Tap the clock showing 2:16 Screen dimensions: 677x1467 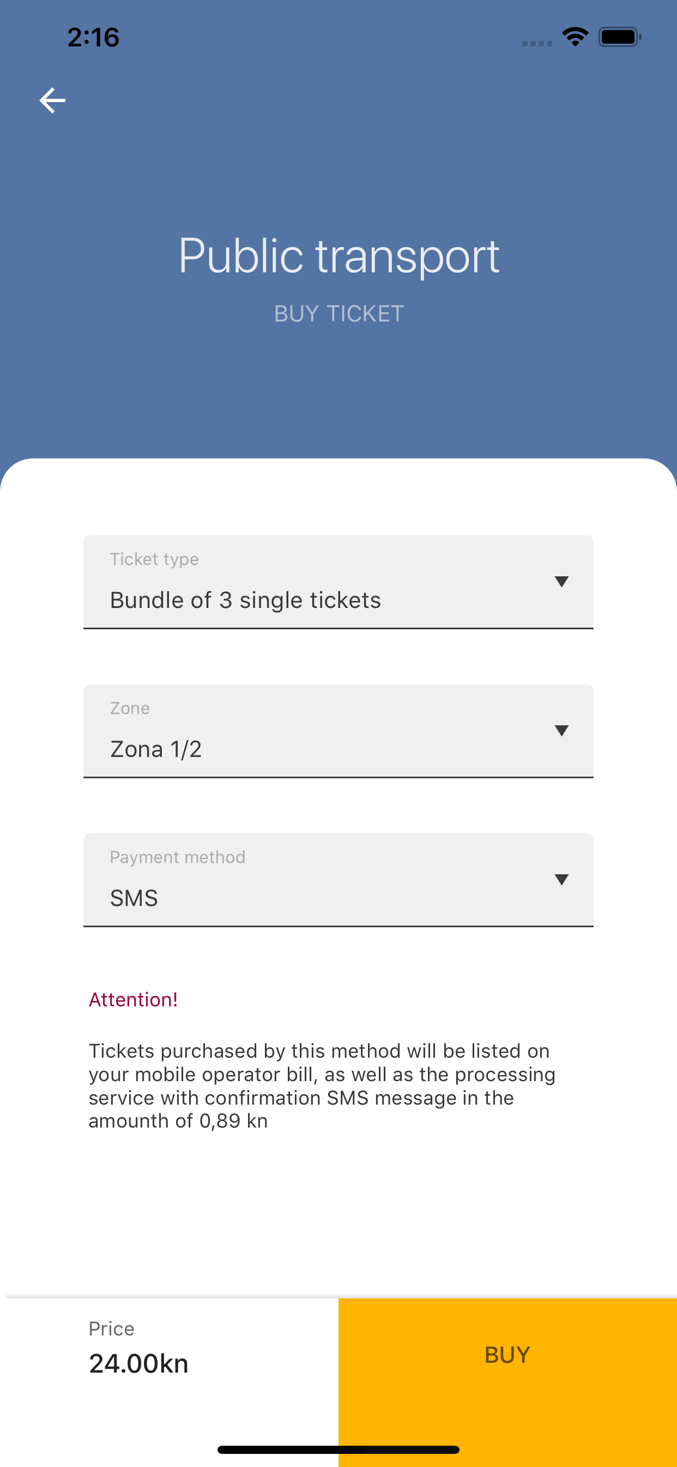tap(93, 38)
